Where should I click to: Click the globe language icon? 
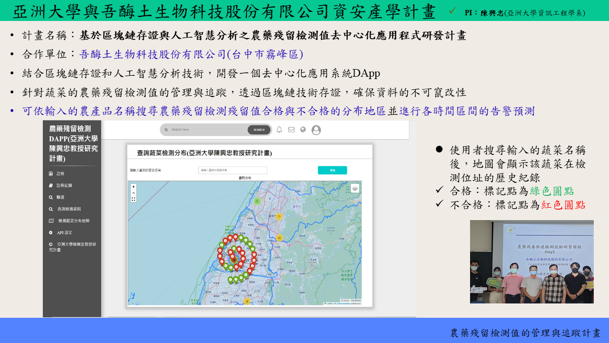coord(303,129)
